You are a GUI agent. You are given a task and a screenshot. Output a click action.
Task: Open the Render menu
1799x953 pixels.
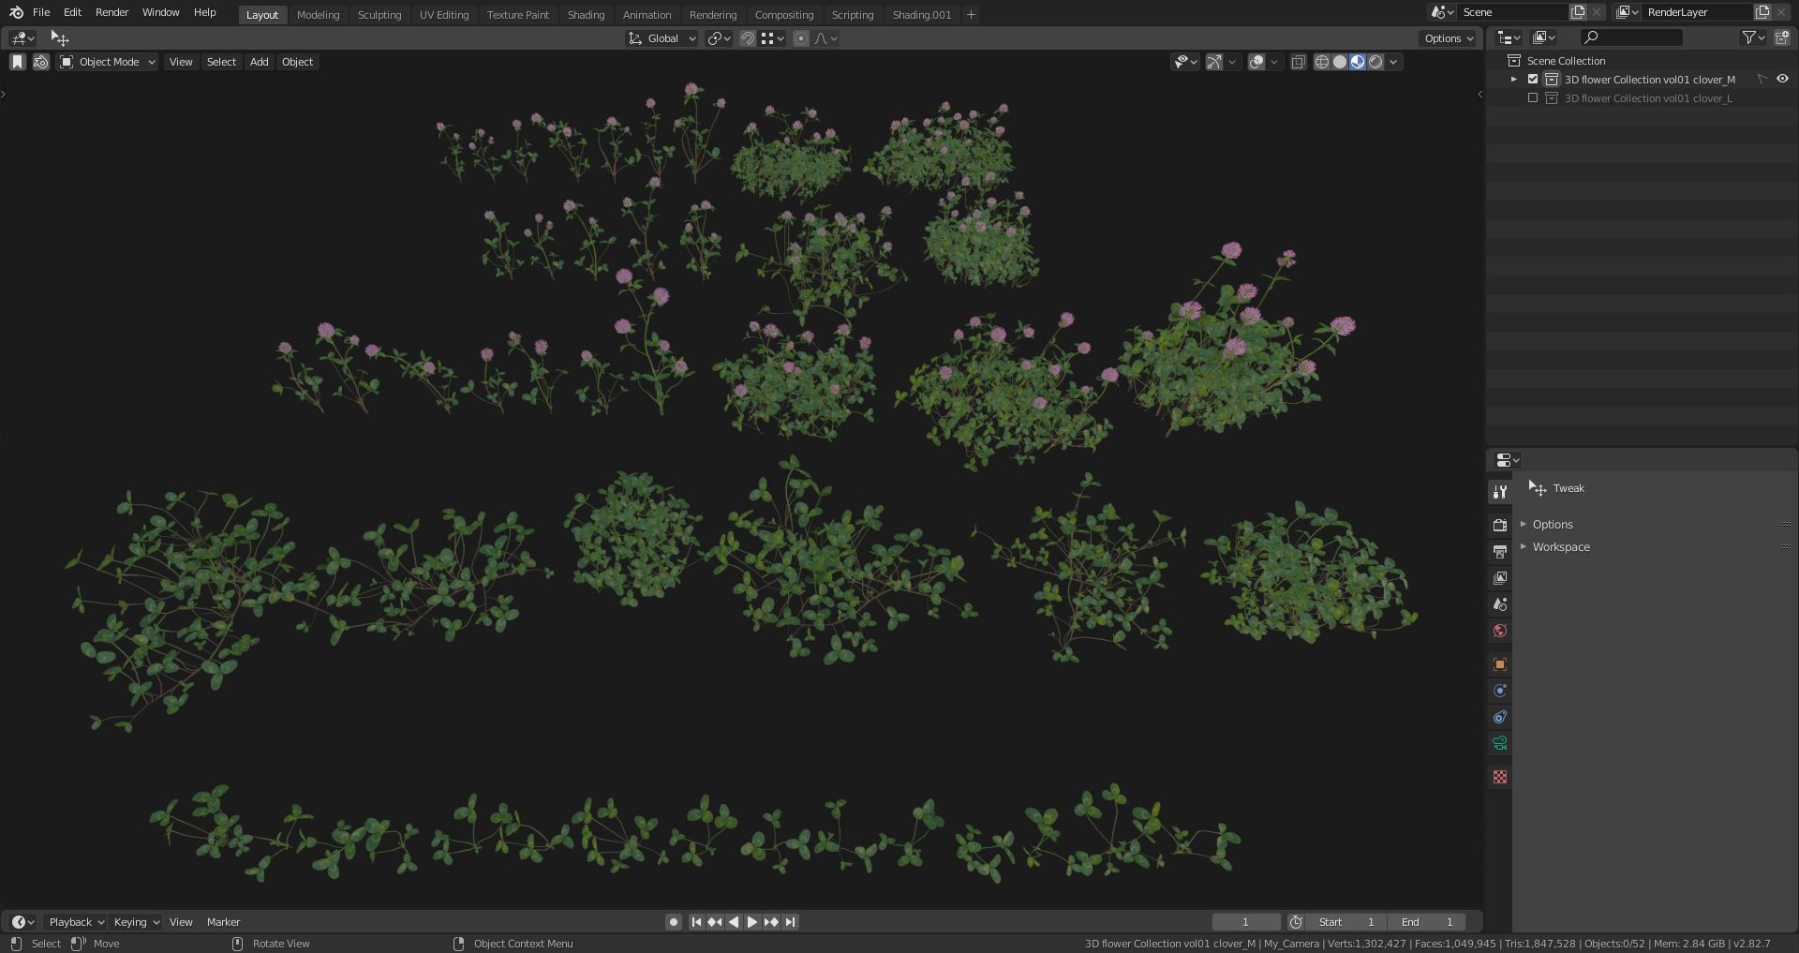[112, 12]
